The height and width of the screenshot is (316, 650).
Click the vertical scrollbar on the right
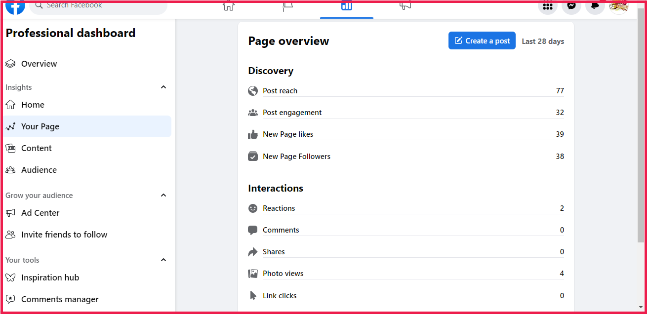(641, 123)
